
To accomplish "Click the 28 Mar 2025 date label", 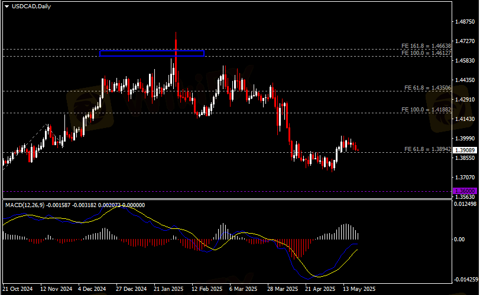I will [x=282, y=289].
